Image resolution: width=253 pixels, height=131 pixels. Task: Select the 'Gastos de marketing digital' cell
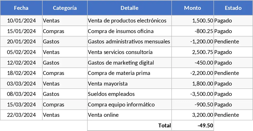(129, 63)
